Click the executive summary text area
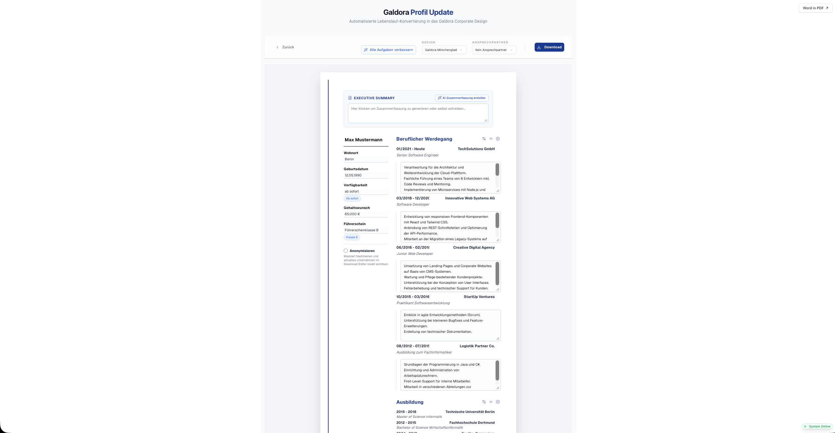Screen dimensions: 835x433 coord(418,113)
